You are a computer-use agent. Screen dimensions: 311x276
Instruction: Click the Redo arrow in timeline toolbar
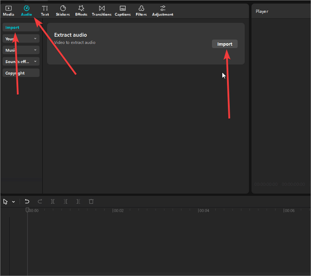(40, 201)
